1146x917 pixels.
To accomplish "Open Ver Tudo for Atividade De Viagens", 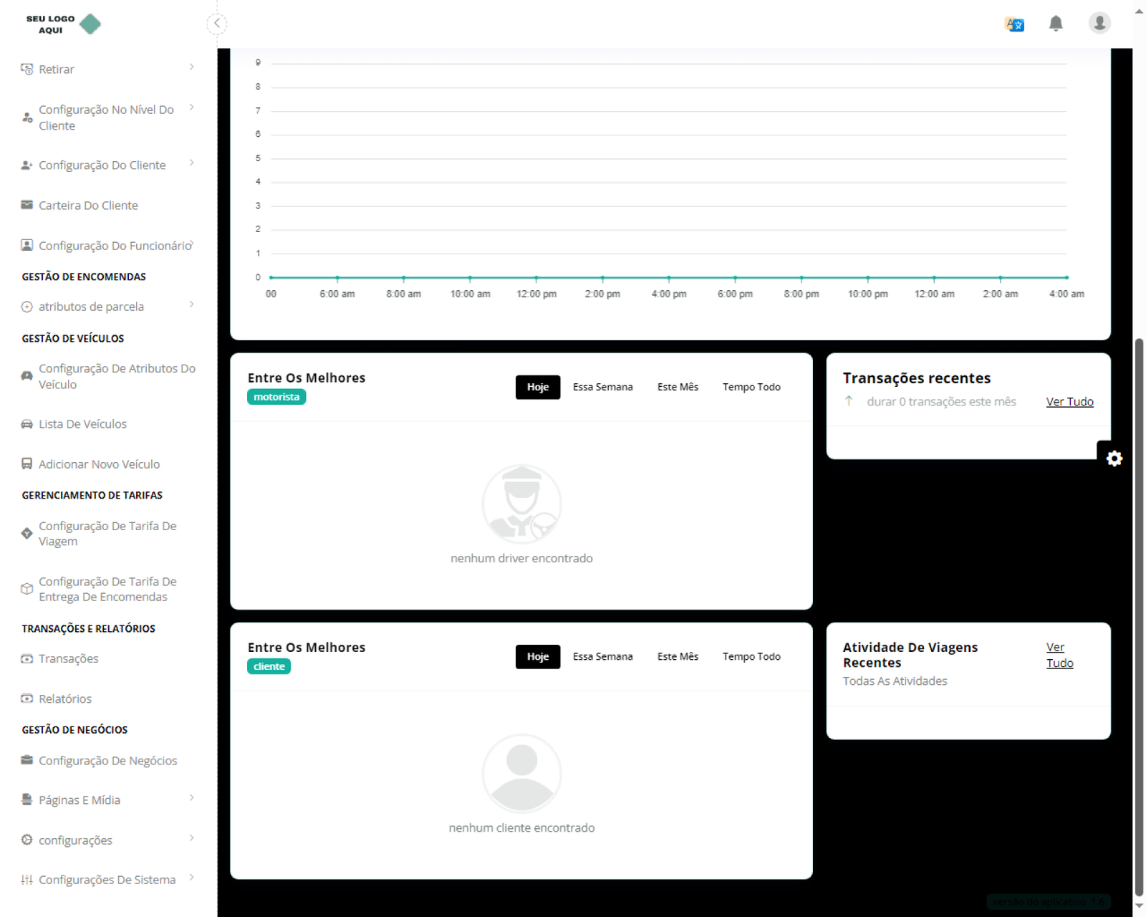I will (1059, 655).
